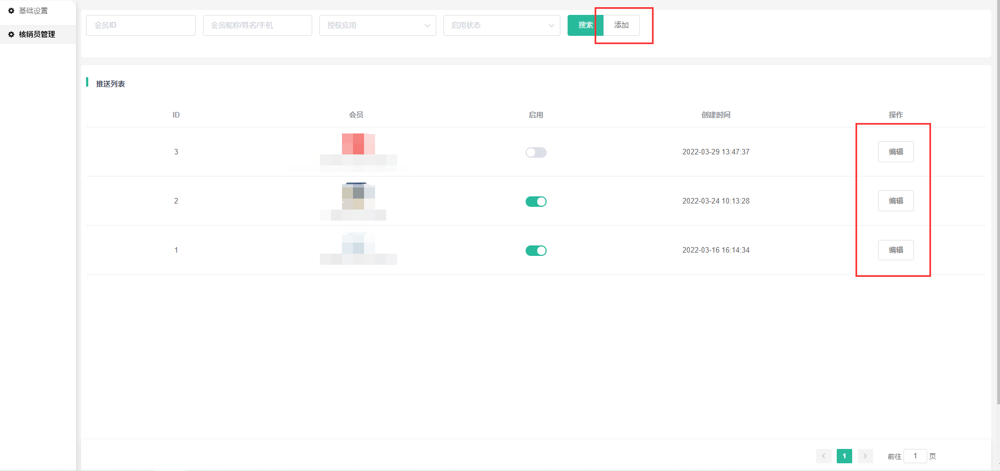Click 编辑 for row ID 2
This screenshot has height=471, width=1000.
pos(895,201)
